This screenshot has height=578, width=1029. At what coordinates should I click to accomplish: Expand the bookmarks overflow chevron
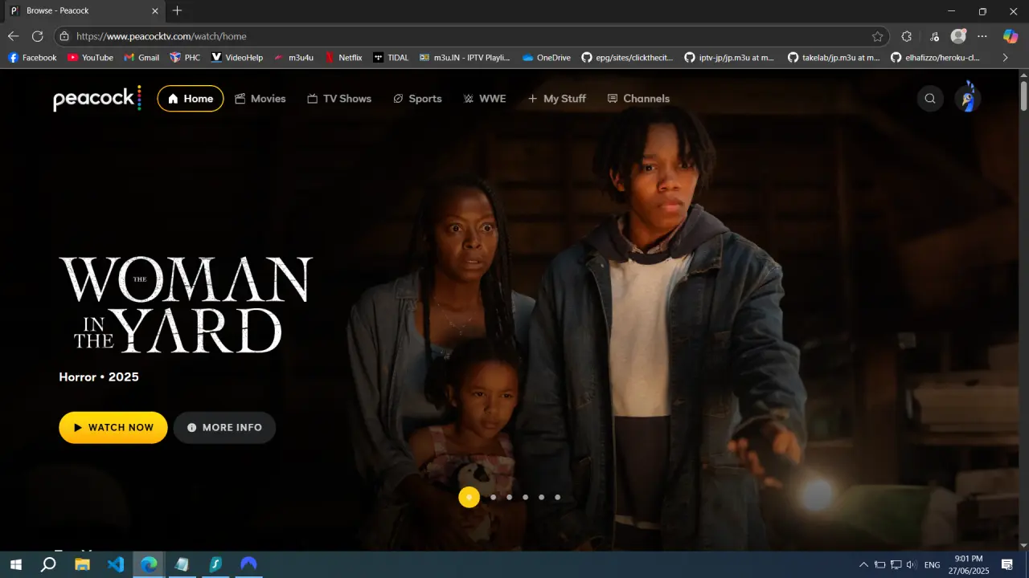pos(1005,58)
